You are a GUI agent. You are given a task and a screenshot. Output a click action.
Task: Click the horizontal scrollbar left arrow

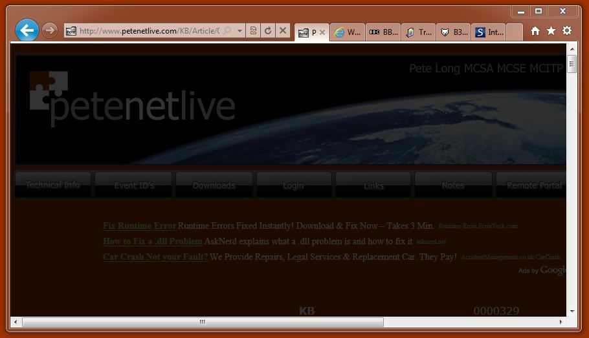(16, 322)
